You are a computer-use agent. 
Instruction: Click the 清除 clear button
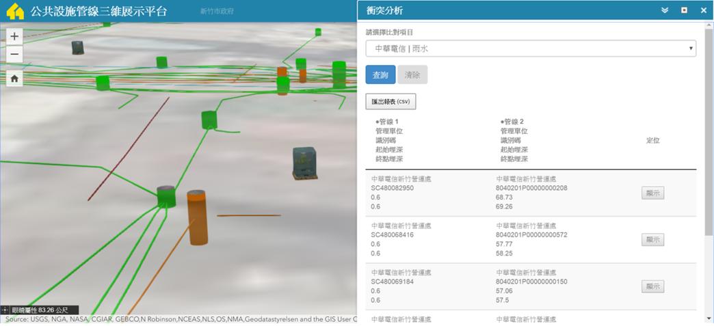coord(412,74)
